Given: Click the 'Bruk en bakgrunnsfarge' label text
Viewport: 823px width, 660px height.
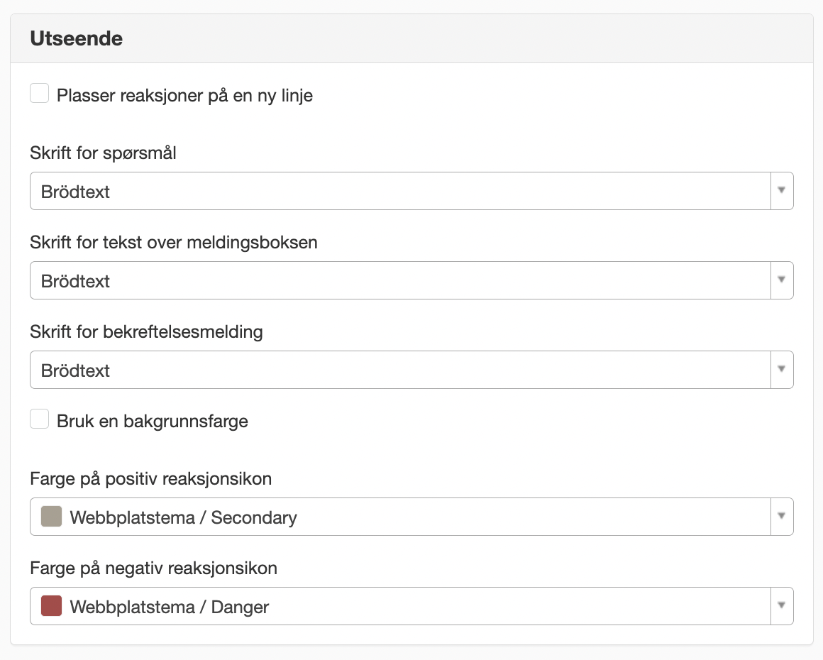Looking at the screenshot, I should coord(153,421).
